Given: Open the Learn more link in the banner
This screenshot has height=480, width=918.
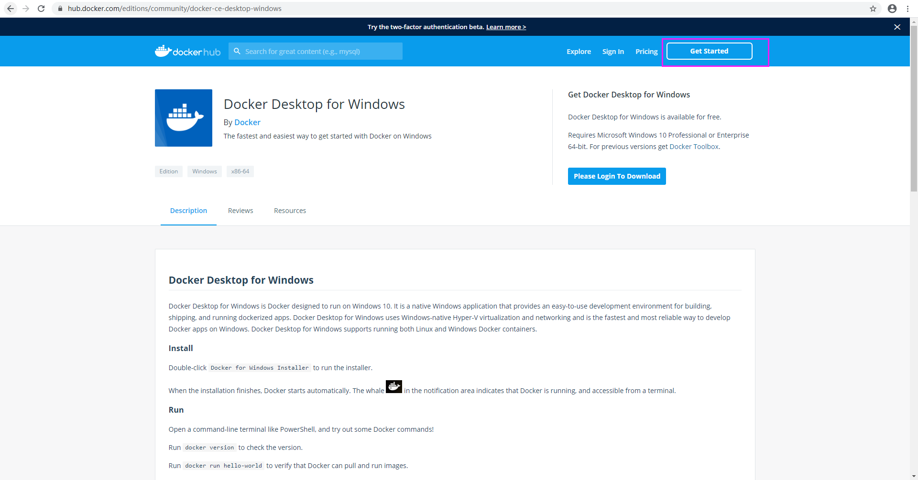Looking at the screenshot, I should pos(505,27).
